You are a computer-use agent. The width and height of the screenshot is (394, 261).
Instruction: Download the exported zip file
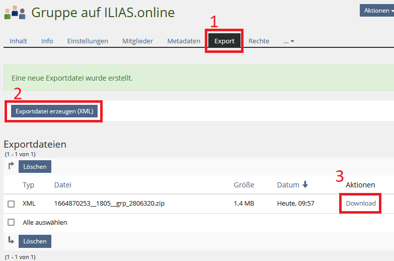click(x=361, y=204)
